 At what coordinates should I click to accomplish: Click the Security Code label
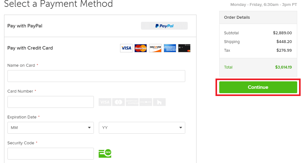[21, 143]
